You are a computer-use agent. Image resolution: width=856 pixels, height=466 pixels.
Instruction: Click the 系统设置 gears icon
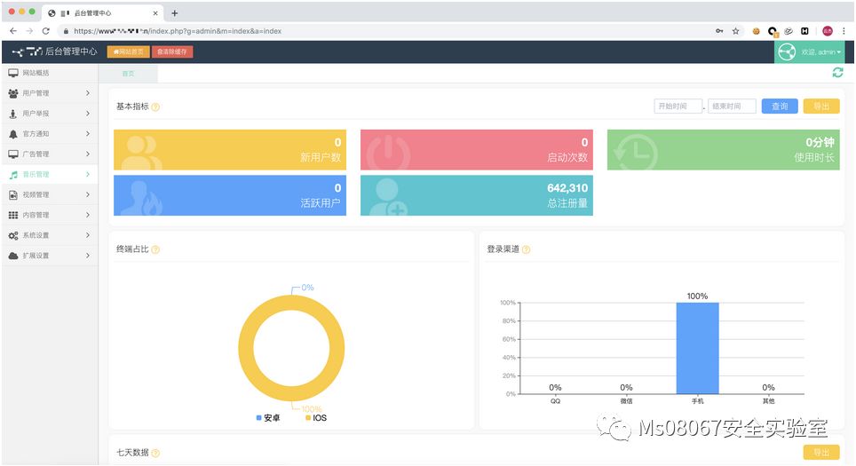tap(13, 235)
